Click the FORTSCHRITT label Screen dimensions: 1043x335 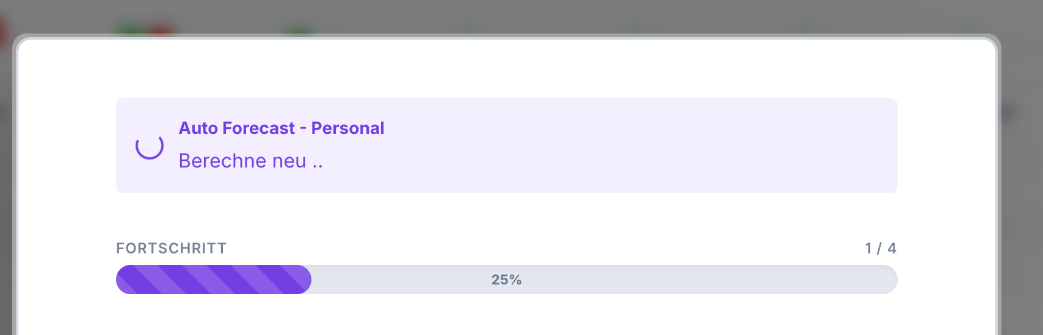click(172, 249)
